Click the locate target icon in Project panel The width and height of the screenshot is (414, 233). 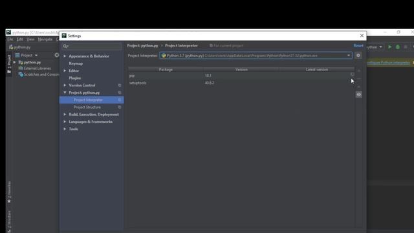57,55
